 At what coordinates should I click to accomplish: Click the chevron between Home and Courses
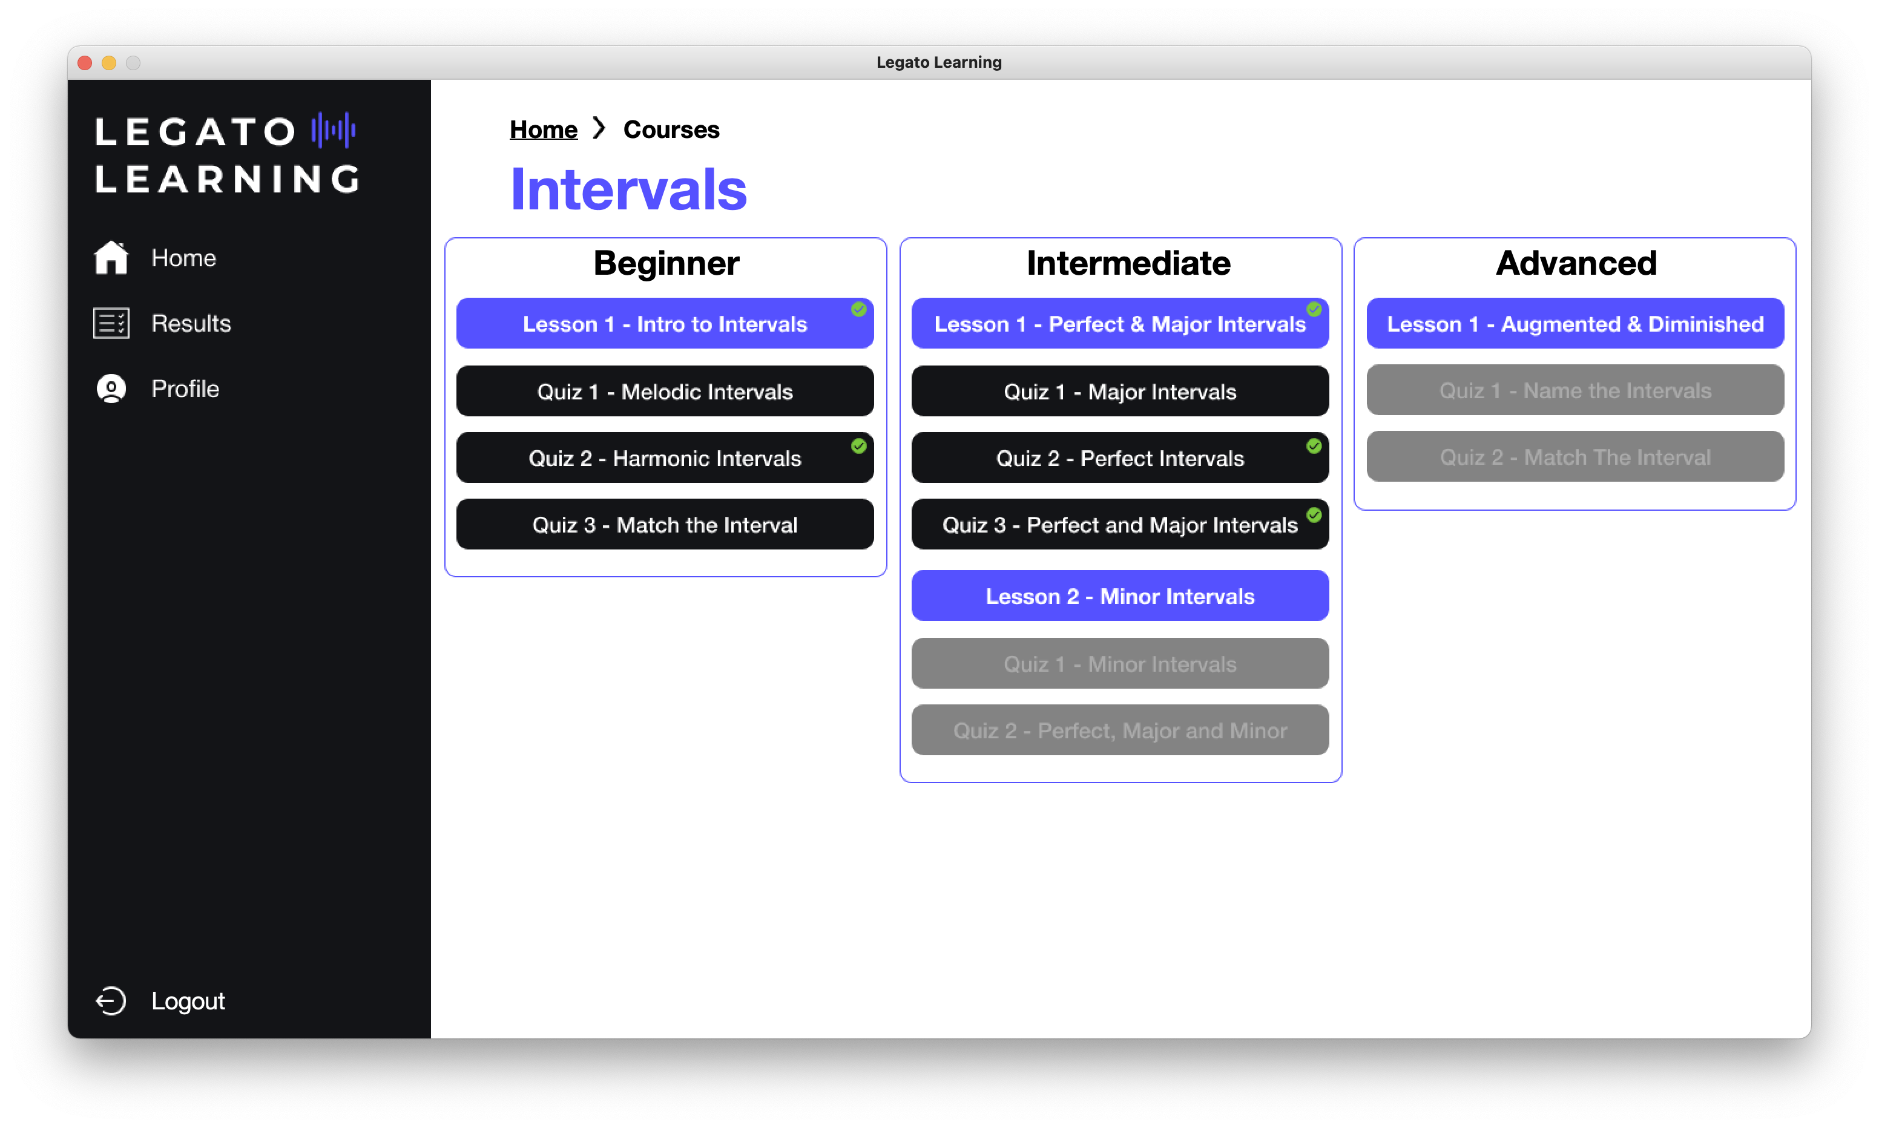pyautogui.click(x=600, y=130)
